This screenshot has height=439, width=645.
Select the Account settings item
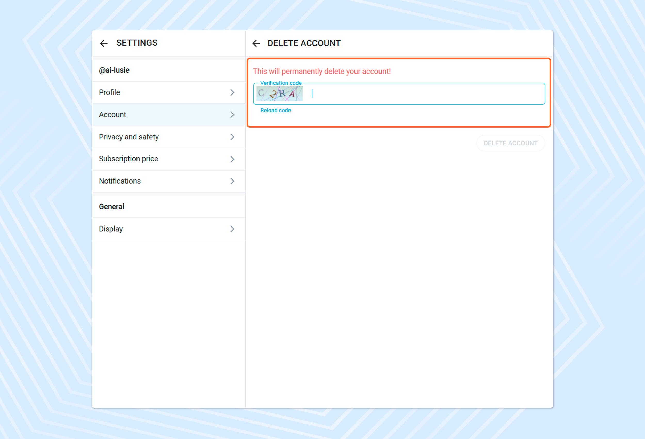112,115
